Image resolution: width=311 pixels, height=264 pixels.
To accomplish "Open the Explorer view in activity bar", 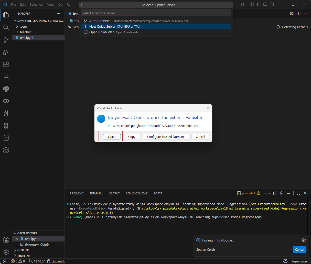I will point(6,15).
